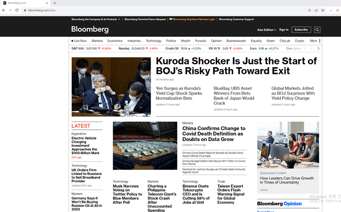The width and height of the screenshot is (341, 212).
Task: Click the share page icon in address bar
Action: pyautogui.click(x=316, y=10)
